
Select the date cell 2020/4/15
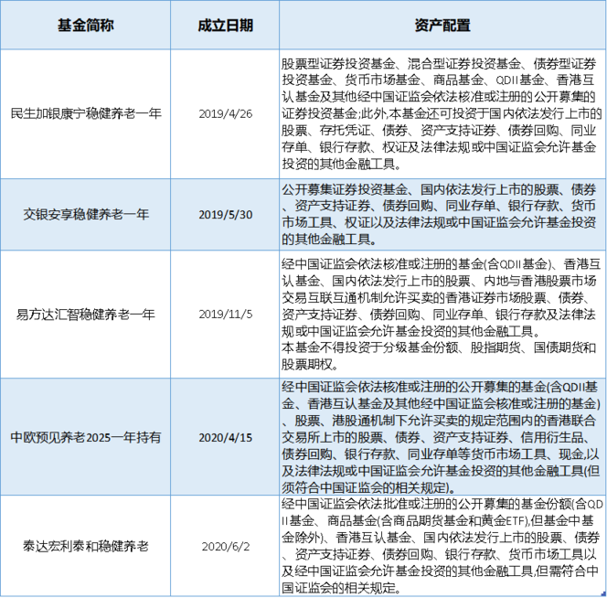point(225,437)
